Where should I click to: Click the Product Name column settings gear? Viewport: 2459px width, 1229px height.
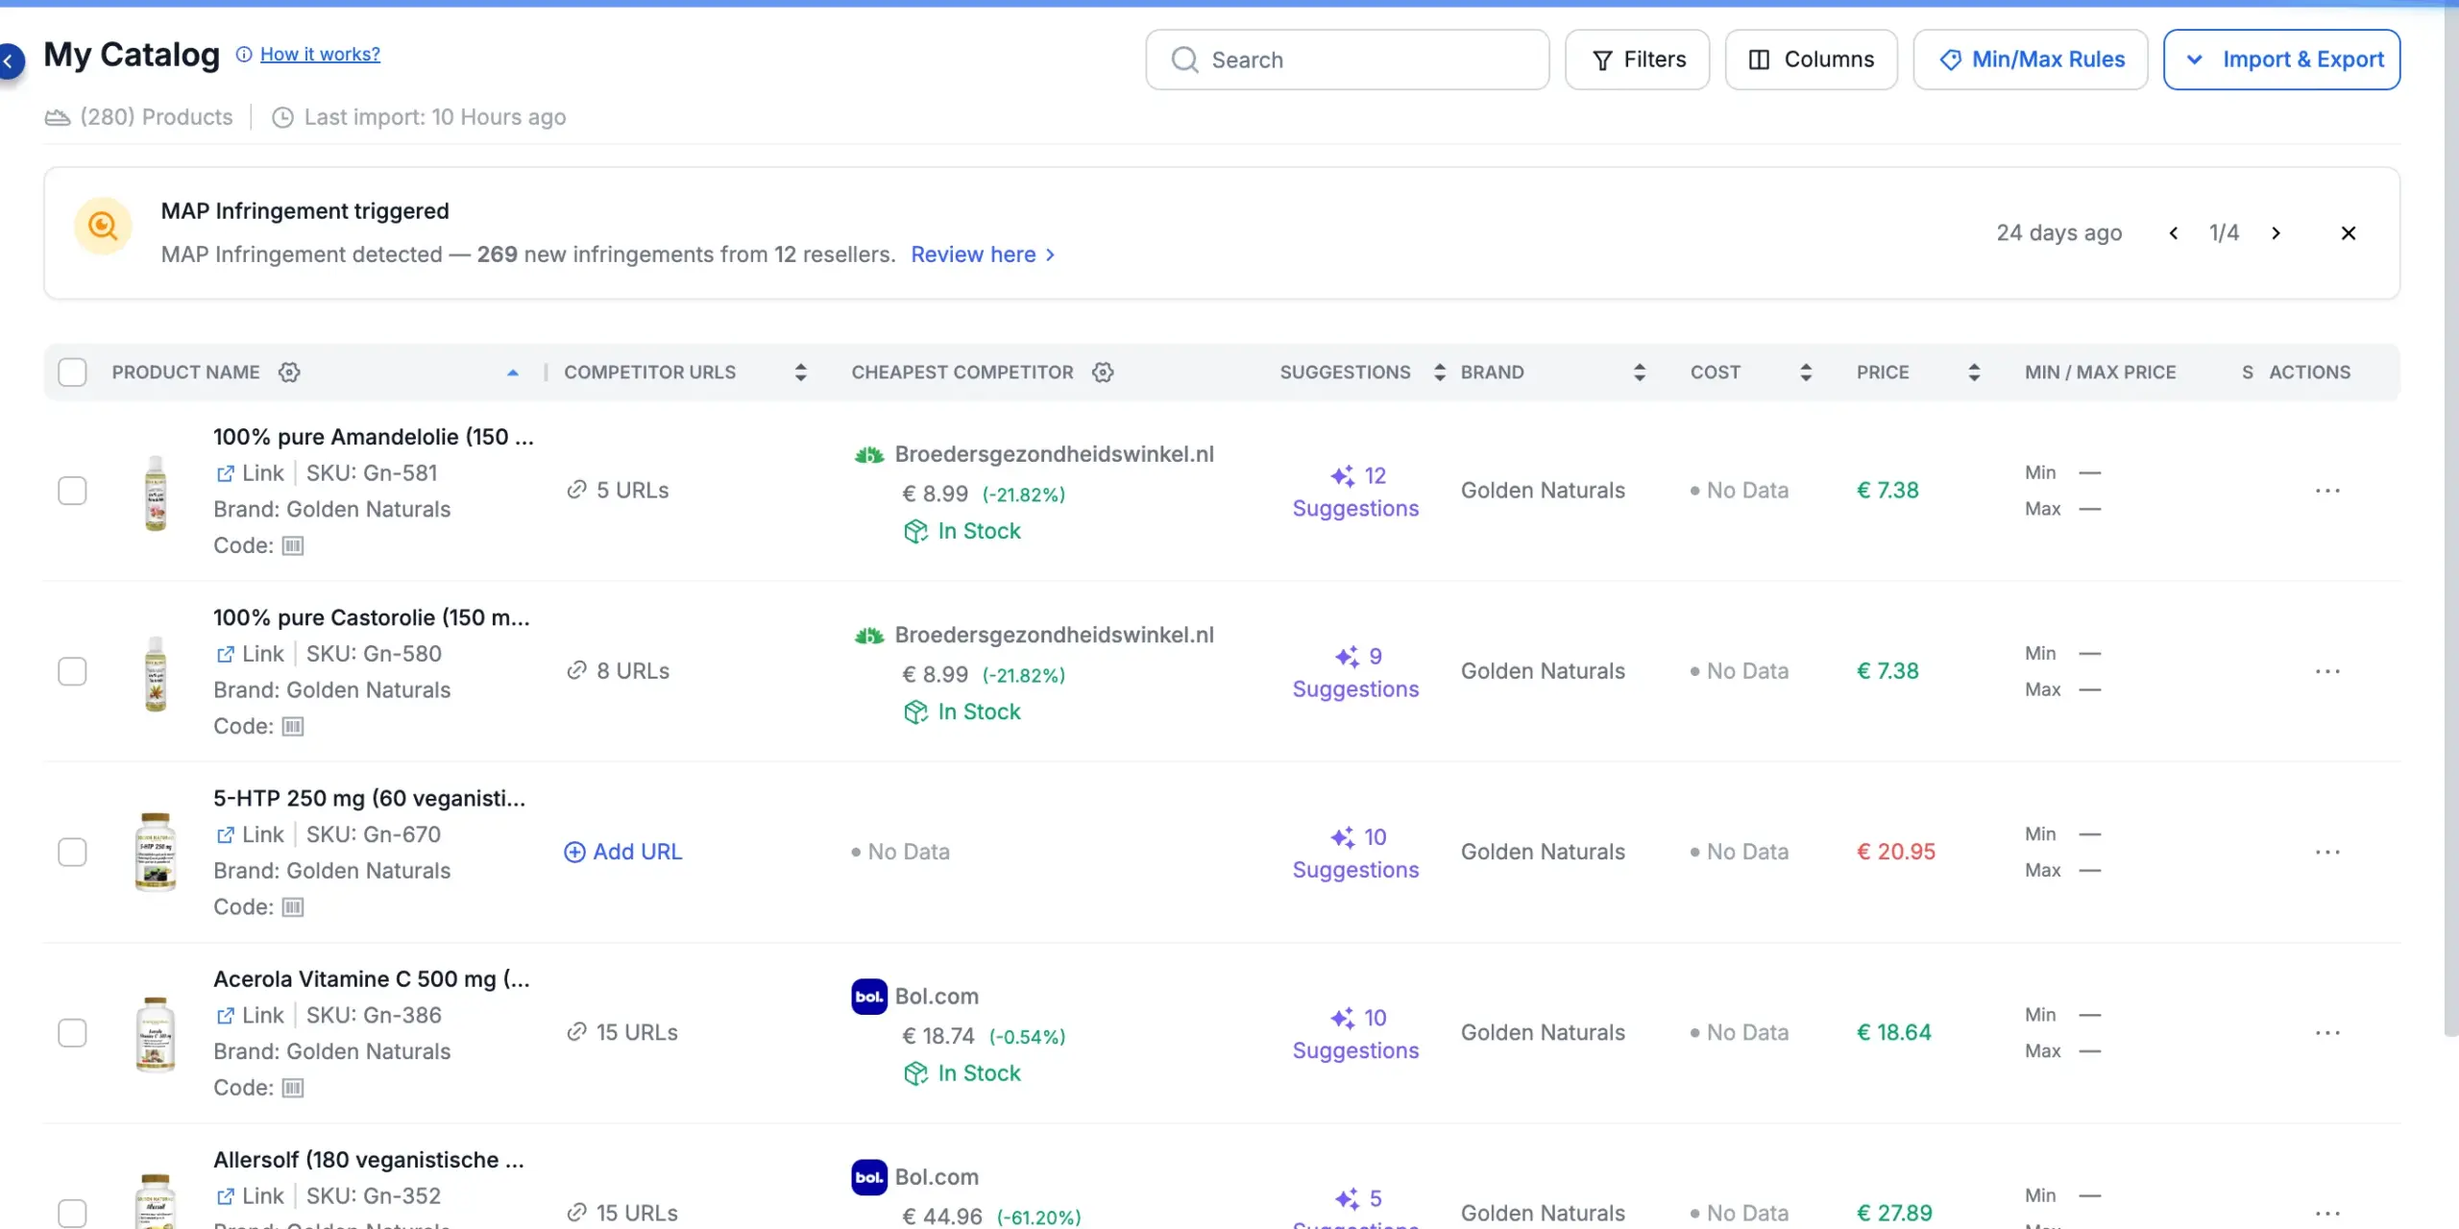289,372
